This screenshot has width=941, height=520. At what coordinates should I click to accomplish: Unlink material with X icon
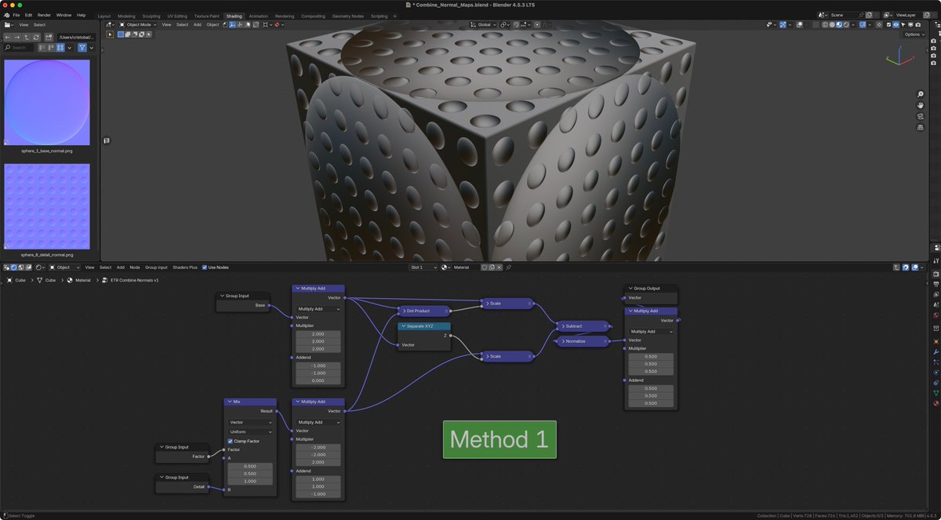click(x=500, y=267)
